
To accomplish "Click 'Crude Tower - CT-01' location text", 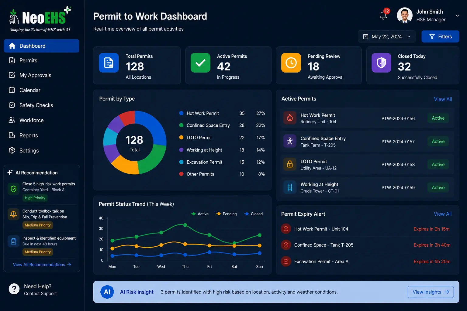I will (320, 191).
